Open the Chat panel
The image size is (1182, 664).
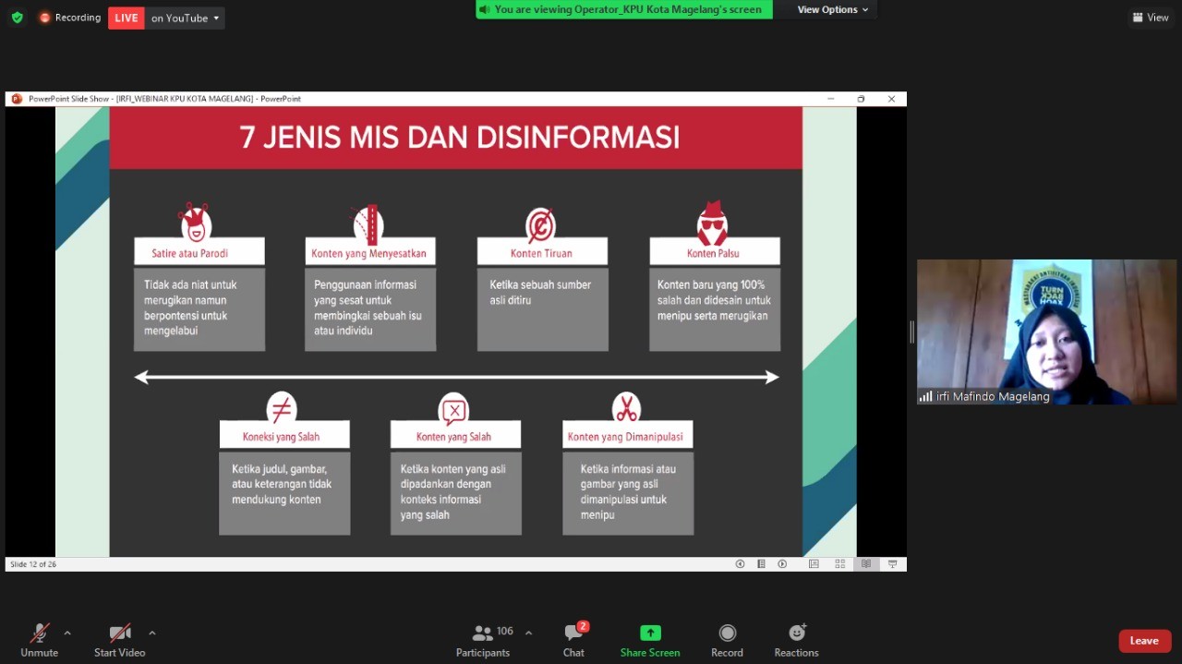[x=573, y=639]
